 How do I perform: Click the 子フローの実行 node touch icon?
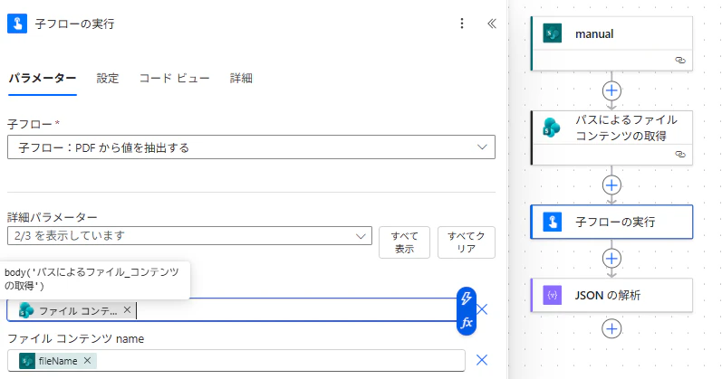coord(552,222)
